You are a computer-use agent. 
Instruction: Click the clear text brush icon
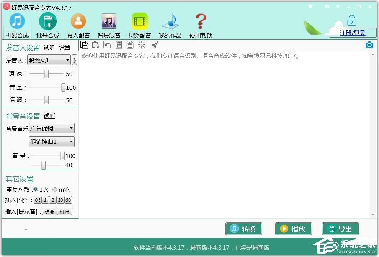tap(155, 45)
